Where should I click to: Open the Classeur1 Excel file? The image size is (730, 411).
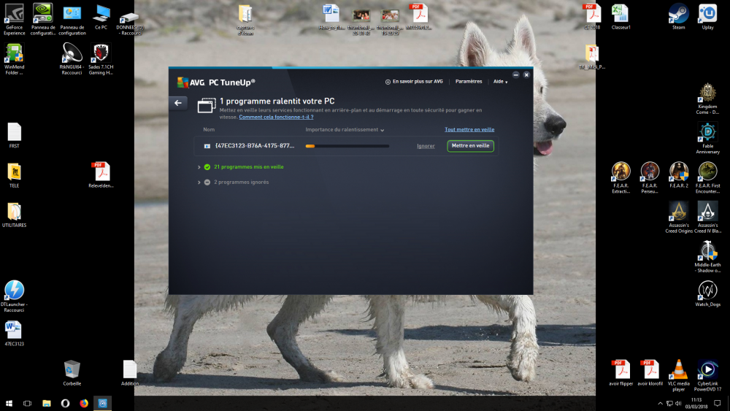pyautogui.click(x=621, y=17)
